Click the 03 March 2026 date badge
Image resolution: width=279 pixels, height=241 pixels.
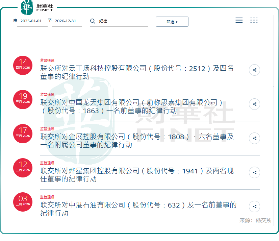click(x=23, y=200)
